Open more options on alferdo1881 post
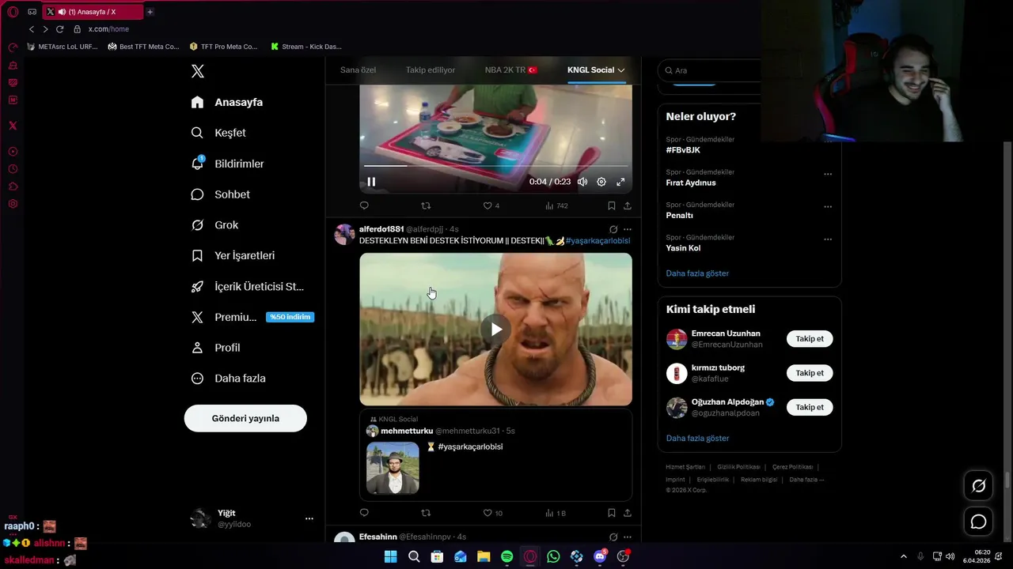The image size is (1013, 569). point(628,229)
